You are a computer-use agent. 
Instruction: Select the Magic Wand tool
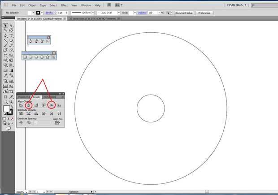[x=5, y=30]
